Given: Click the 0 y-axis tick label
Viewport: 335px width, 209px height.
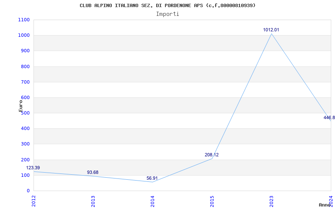Looking at the screenshot, I should 28,191.
